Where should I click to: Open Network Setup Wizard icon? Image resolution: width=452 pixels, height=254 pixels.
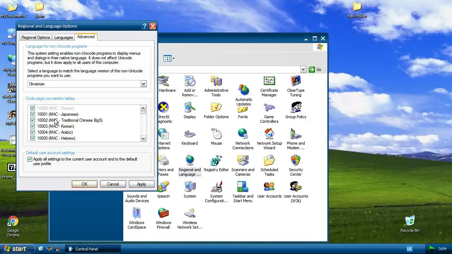coord(269,139)
